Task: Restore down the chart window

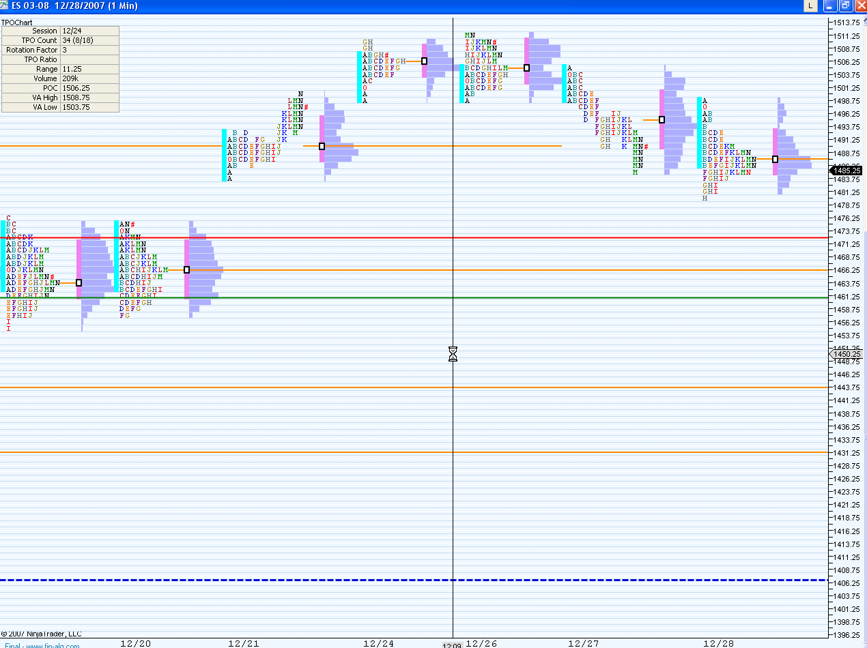Action: [845, 6]
